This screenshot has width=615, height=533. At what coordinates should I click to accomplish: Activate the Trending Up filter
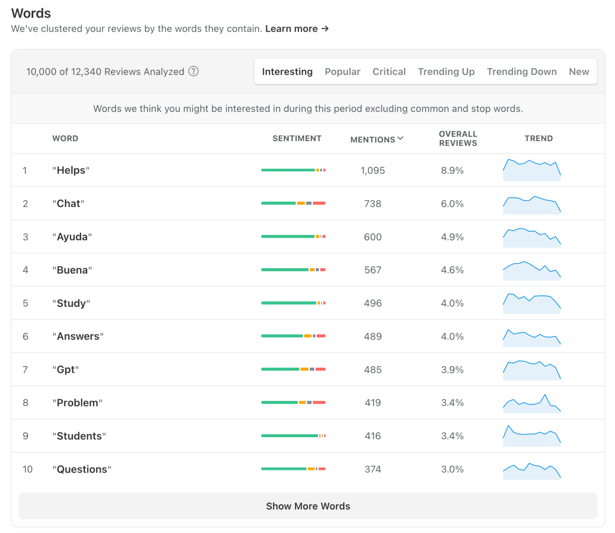(446, 72)
